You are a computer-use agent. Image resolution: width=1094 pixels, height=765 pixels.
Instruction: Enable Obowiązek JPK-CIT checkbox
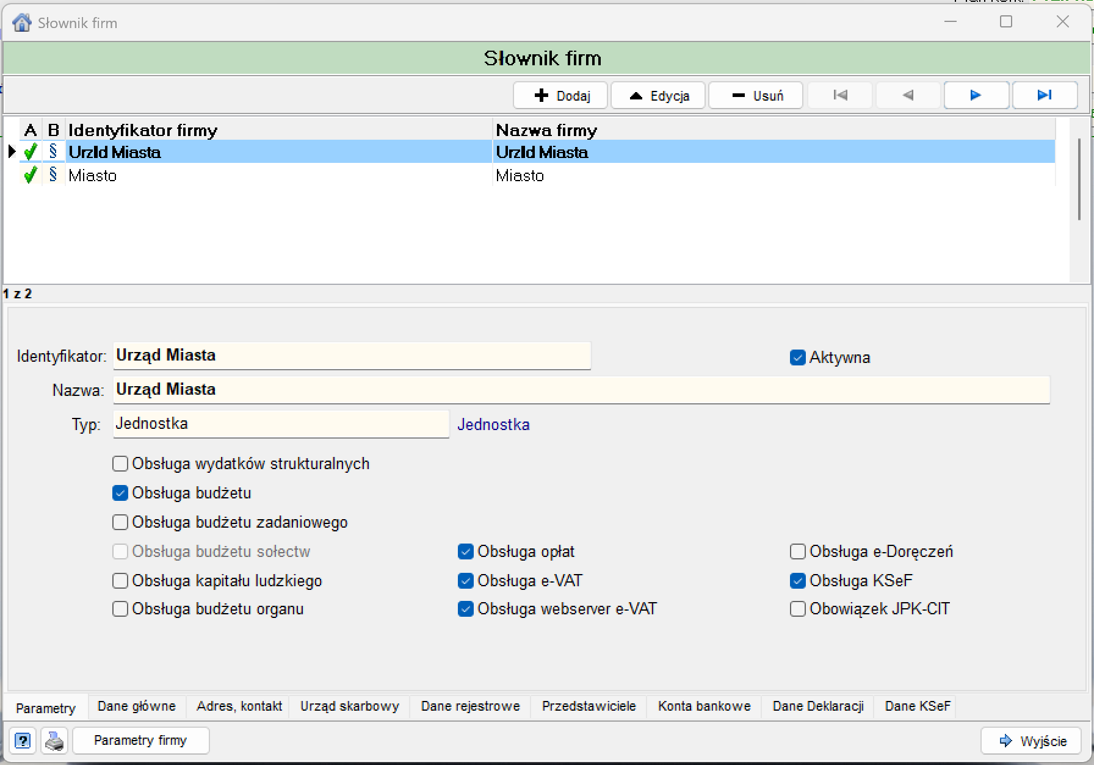click(x=797, y=609)
